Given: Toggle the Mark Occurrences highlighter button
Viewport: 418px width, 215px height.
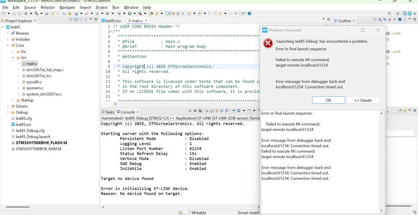Looking at the screenshot, I should tap(168, 13).
